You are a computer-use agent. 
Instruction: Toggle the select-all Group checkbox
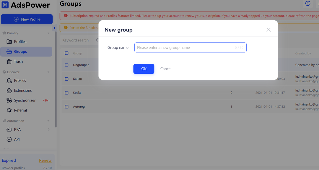(66, 53)
